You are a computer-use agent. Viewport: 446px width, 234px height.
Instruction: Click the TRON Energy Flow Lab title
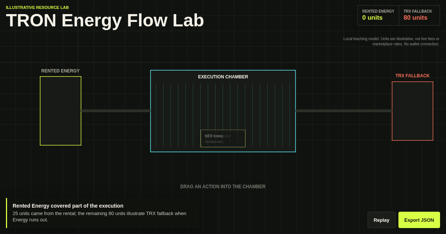[105, 20]
